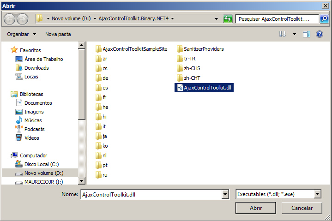The width and height of the screenshot is (332, 221).
Task: Select Computador in navigation pane
Action: 29,155
